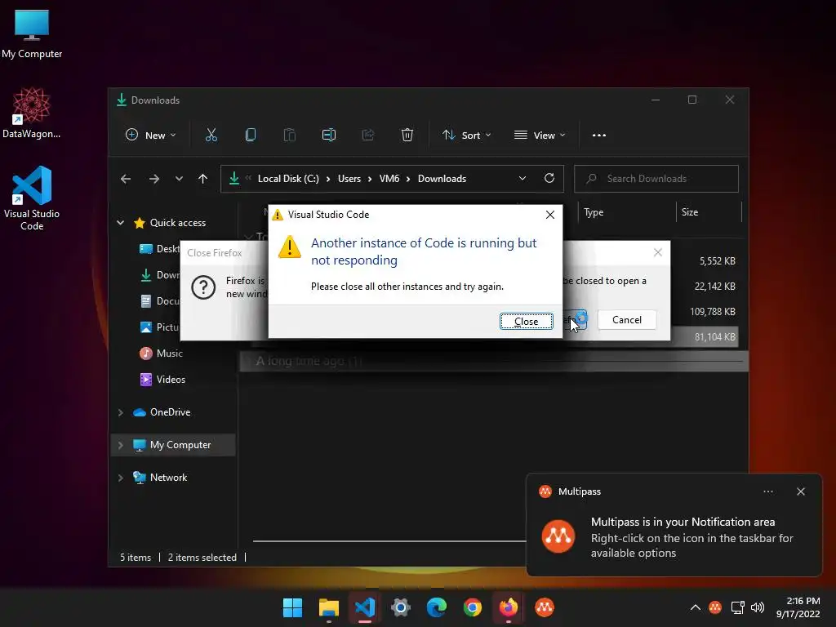The width and height of the screenshot is (836, 627).
Task: Open Settings gear from the taskbar
Action: (400, 607)
